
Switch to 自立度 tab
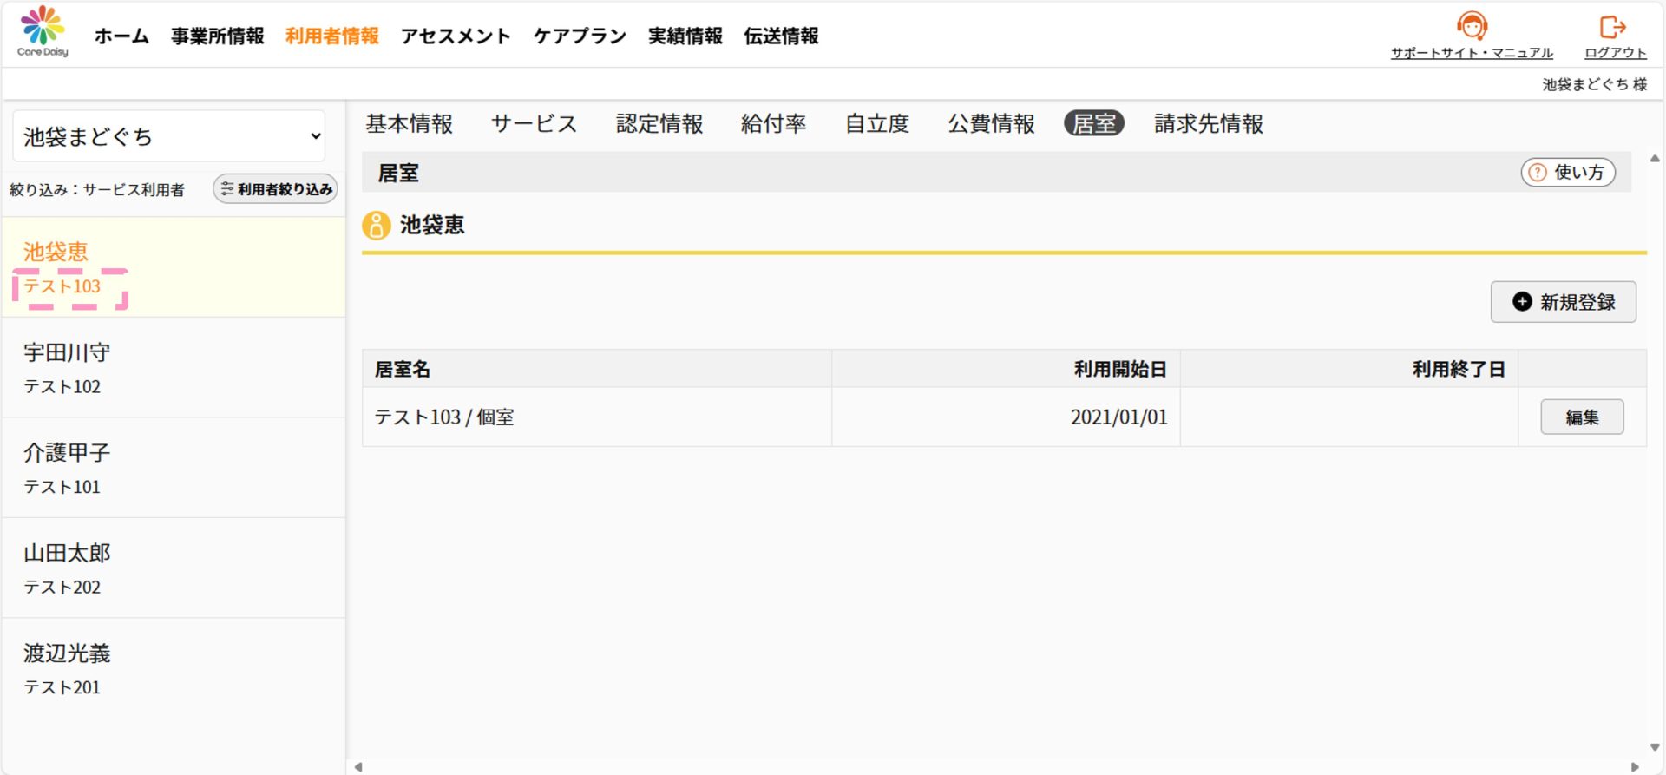tap(877, 124)
